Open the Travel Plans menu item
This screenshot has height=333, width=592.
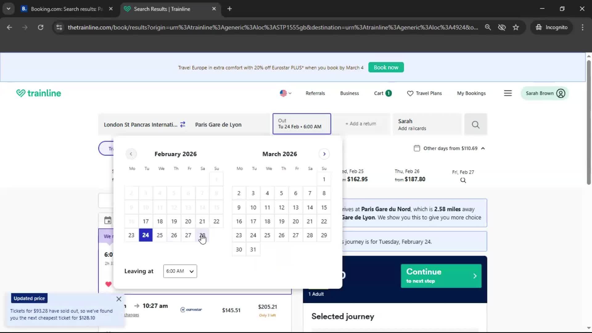point(424,93)
